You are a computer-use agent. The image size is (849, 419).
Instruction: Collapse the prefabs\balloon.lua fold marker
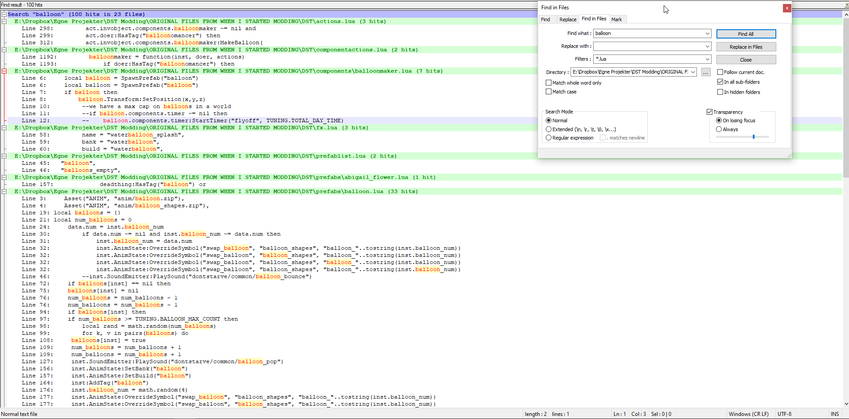point(4,191)
